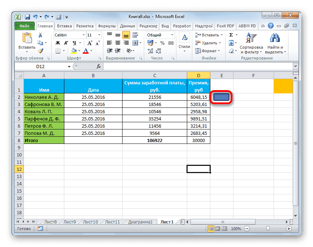Viewport: 313px width, 247px height.
Task: Open the font size dropdown
Action: [x=98, y=35]
